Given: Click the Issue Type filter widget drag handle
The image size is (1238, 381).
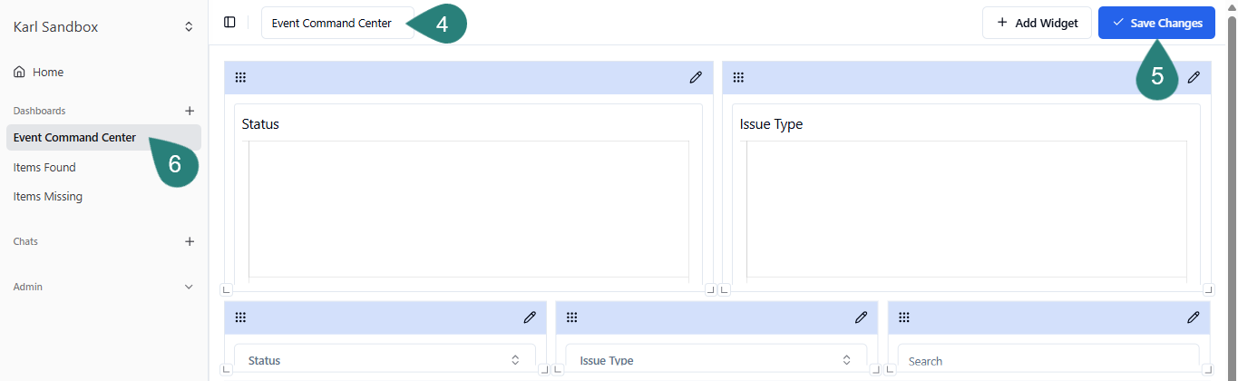Looking at the screenshot, I should (x=572, y=317).
